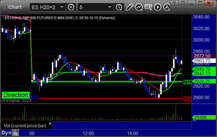The height and width of the screenshot is (137, 217).
Task: Click the green 2949.70 price marker
Action: (x=204, y=69)
